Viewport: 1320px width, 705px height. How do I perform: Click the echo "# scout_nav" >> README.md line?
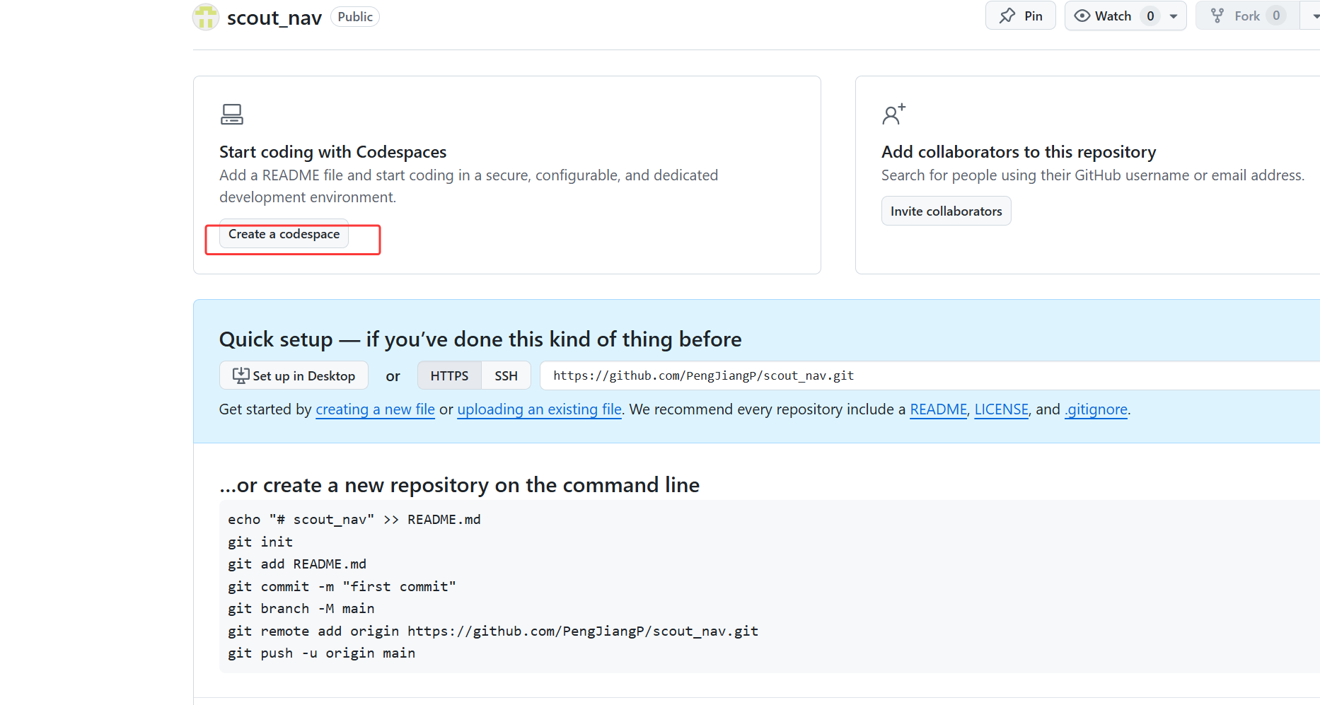coord(354,520)
